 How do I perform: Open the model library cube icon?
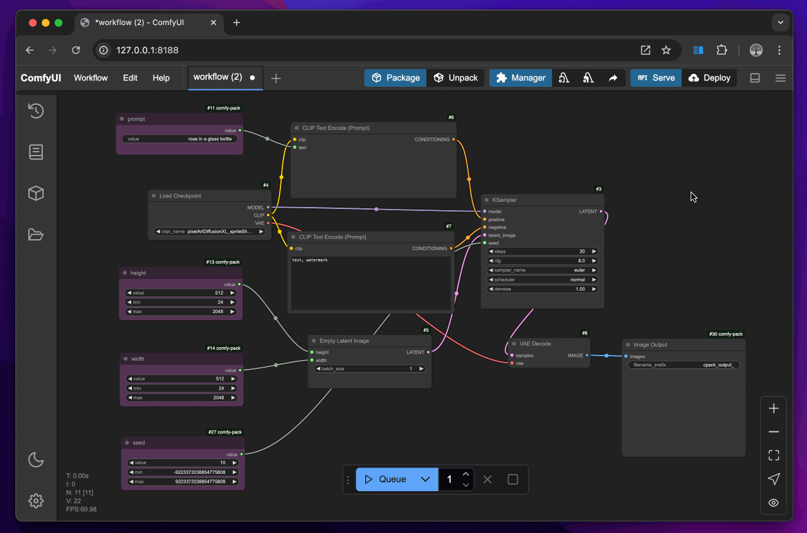(x=36, y=193)
